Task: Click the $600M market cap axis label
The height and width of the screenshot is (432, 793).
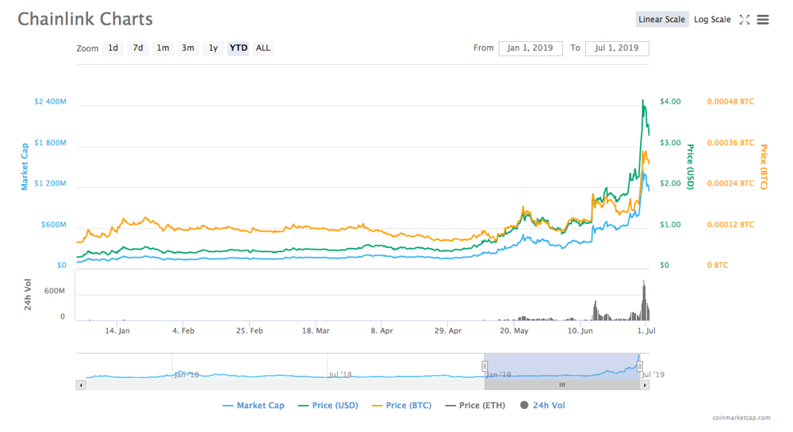Action: [54, 225]
